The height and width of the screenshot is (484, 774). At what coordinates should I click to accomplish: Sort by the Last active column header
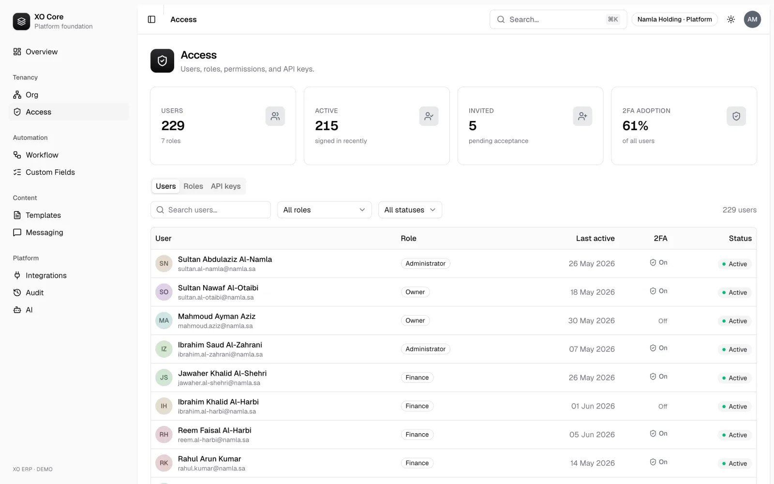click(595, 238)
